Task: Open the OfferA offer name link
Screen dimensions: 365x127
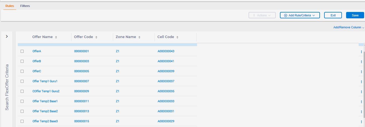Action: (x=37, y=51)
